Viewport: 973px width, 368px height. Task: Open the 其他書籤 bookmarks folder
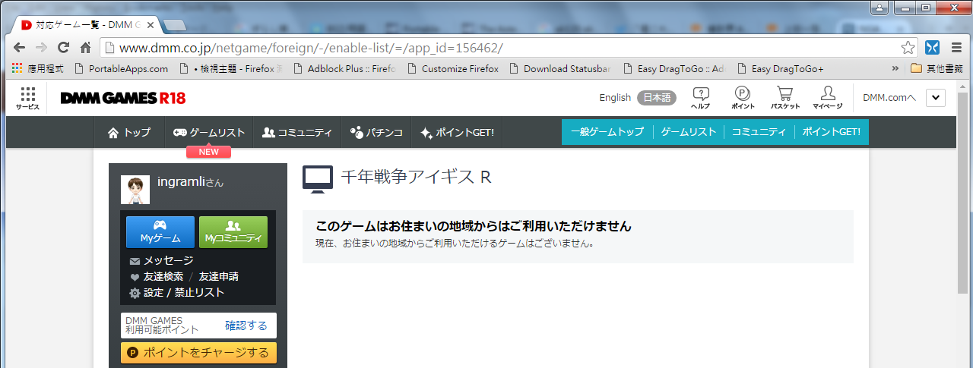click(x=937, y=68)
